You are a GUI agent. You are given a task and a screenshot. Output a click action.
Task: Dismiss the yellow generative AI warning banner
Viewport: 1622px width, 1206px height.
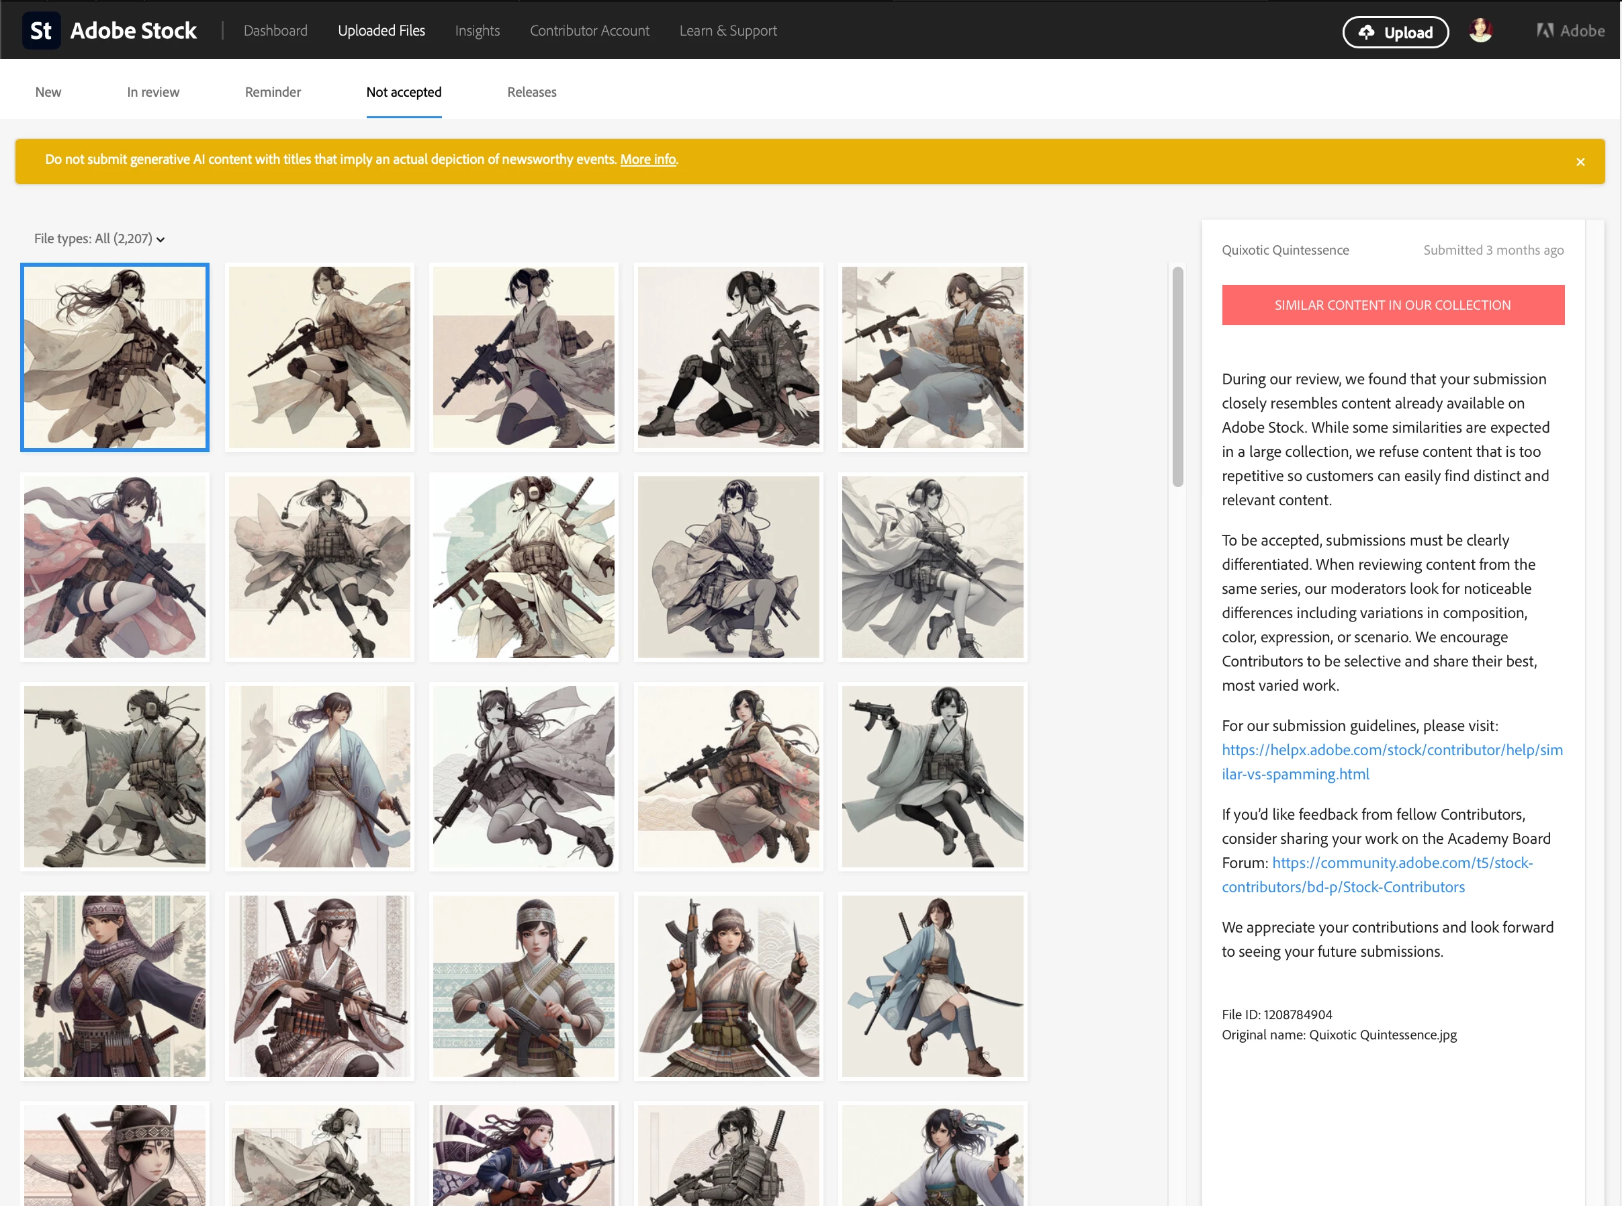point(1580,162)
